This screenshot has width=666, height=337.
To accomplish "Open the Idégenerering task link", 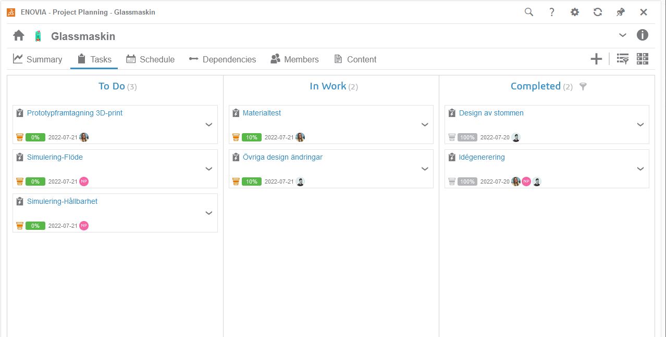I will coord(482,157).
